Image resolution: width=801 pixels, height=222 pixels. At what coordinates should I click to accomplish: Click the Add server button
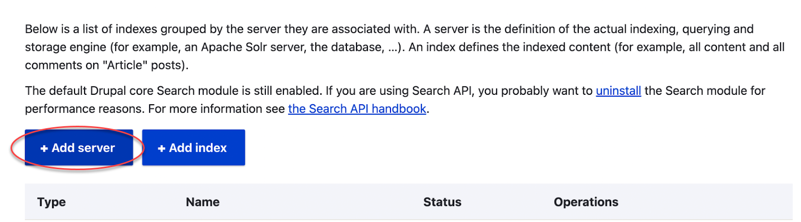(79, 148)
